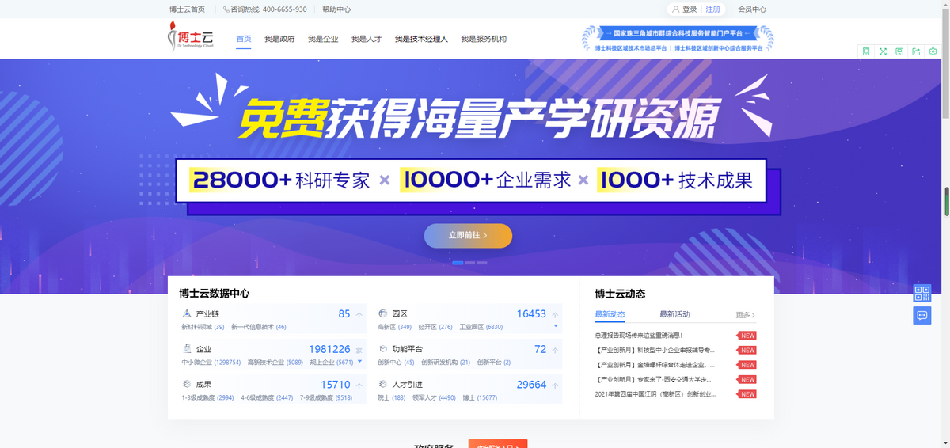Open 博士科技区域技术市场总平台 link
950x448 pixels.
click(x=631, y=48)
